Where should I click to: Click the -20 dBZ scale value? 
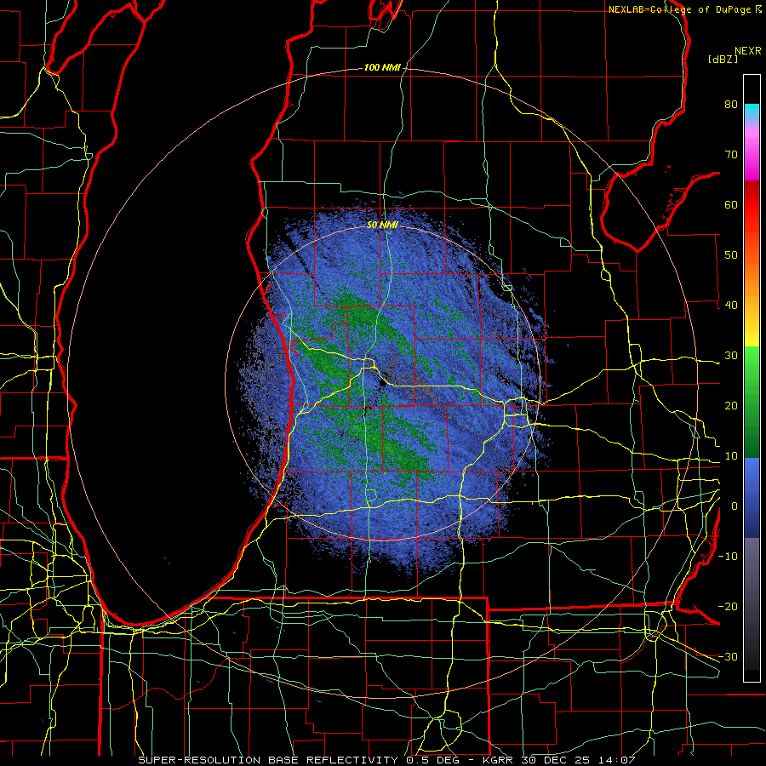coord(728,607)
